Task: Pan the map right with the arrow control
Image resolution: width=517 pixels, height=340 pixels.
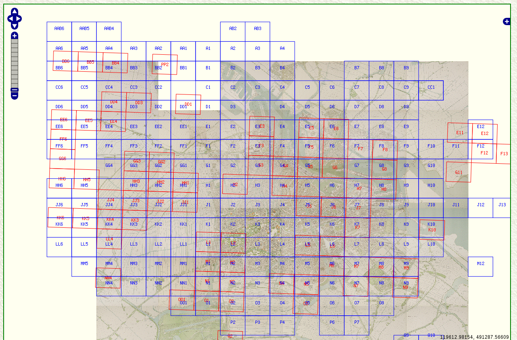Action: 18,19
